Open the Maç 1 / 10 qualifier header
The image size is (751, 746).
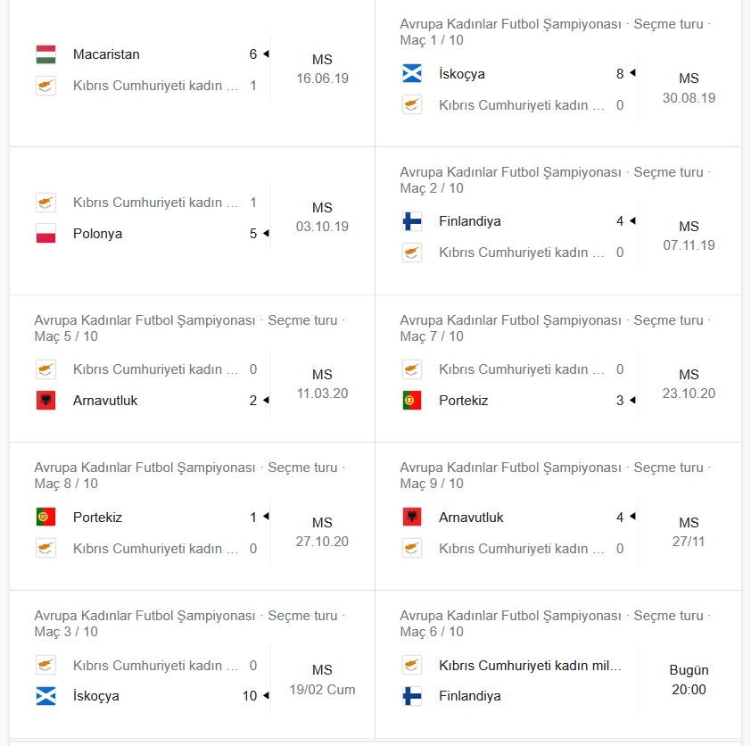click(555, 32)
